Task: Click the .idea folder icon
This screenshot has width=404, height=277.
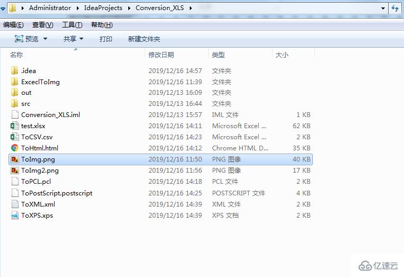Action: tap(15, 70)
